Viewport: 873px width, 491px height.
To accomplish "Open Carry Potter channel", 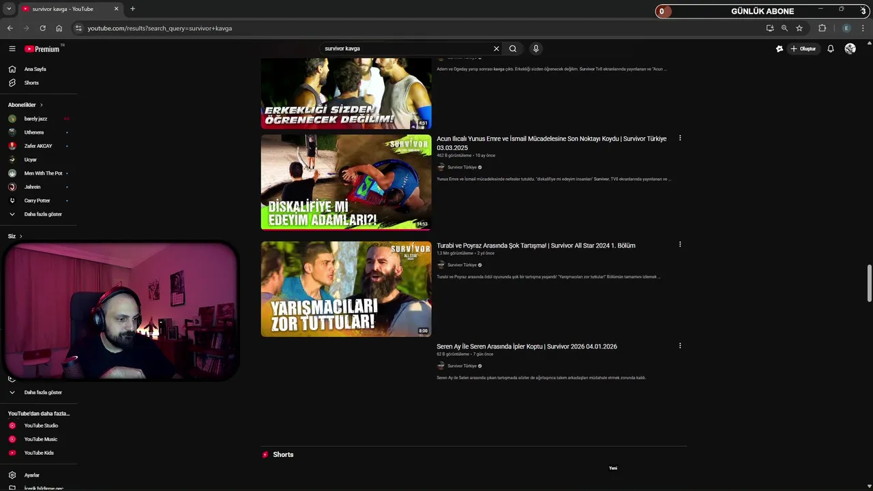I will pyautogui.click(x=38, y=200).
